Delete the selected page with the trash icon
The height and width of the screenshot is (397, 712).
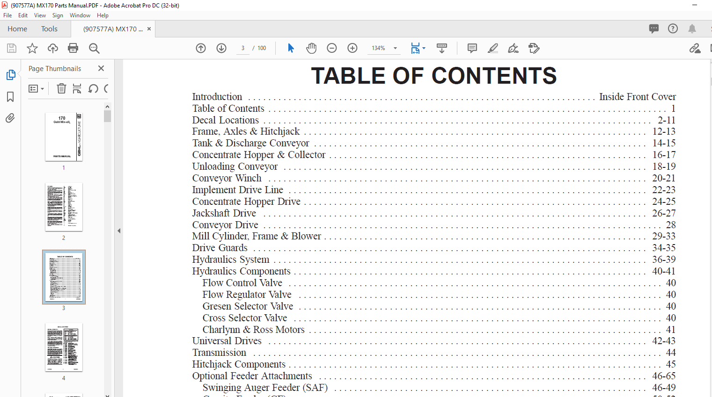pos(61,88)
